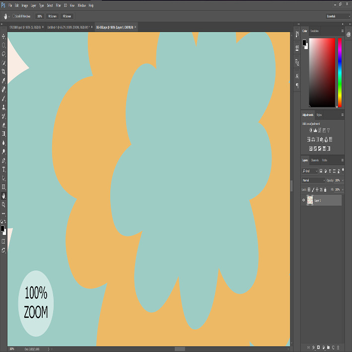
Task: Click the 100% zoom button
Action: [x=40, y=16]
